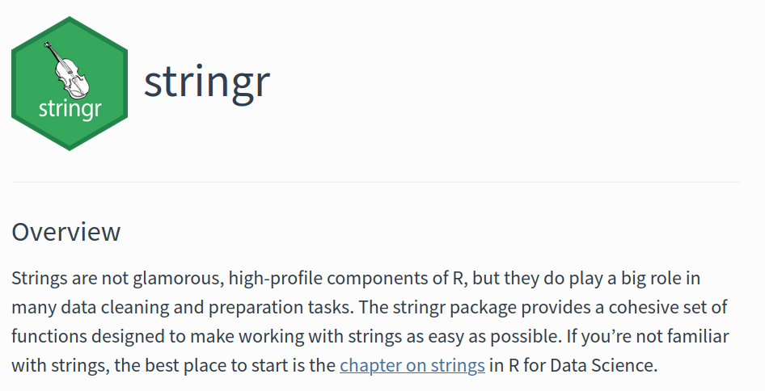
Task: Select the "Overview" section heading
Action: click(66, 232)
